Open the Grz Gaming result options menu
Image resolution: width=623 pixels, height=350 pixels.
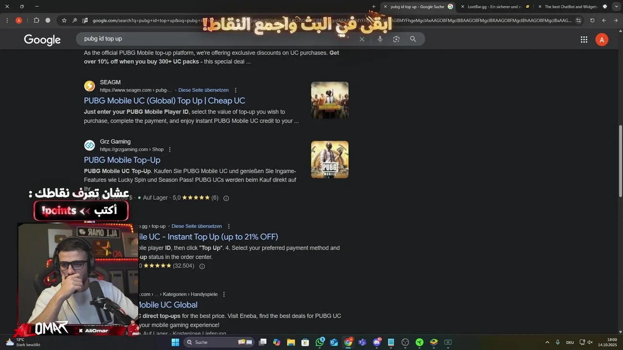click(x=170, y=149)
